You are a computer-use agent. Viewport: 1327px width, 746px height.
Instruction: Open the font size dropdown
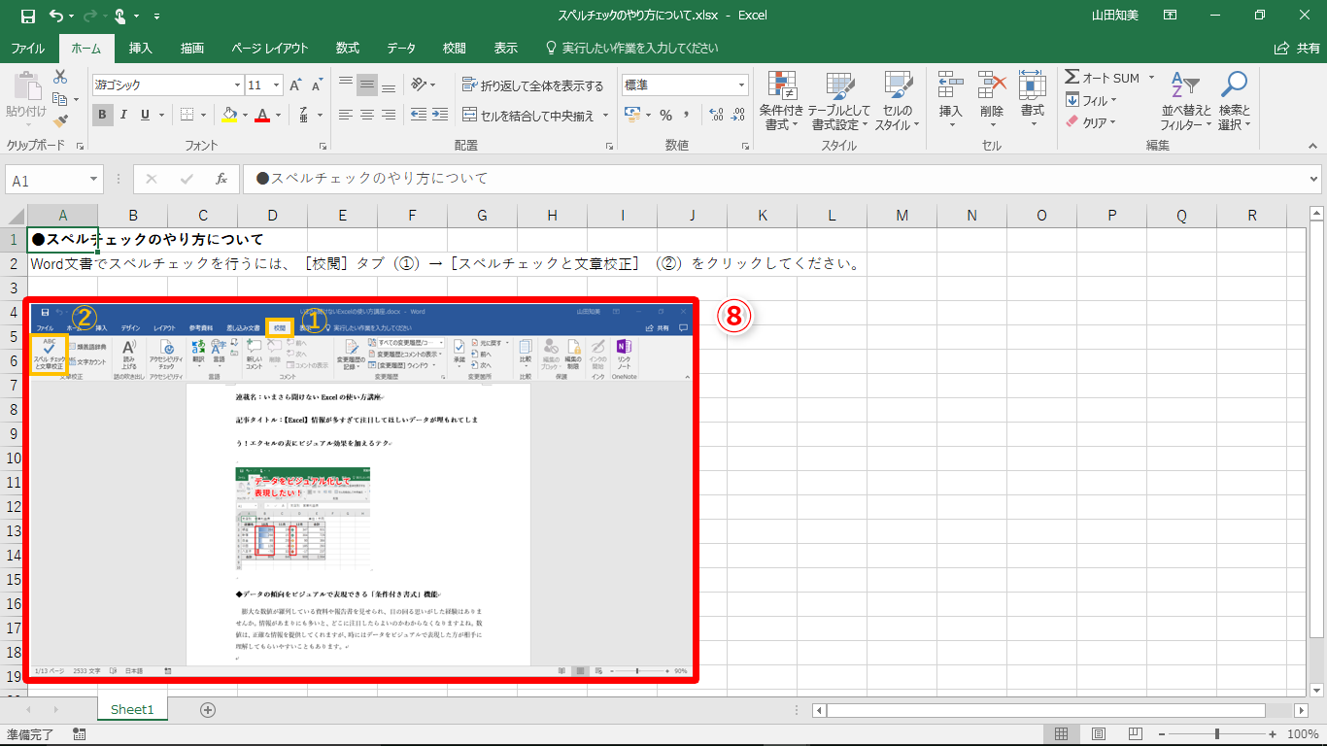coord(277,85)
